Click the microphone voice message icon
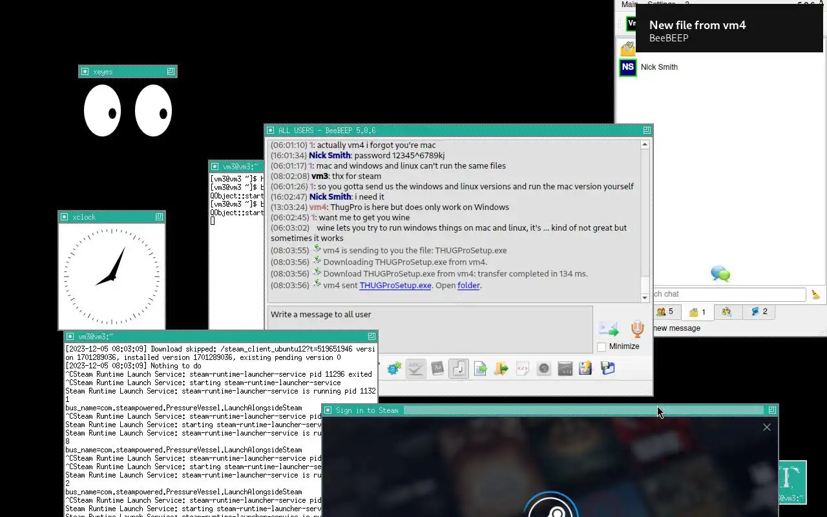Viewport: 827px width, 517px height. (637, 329)
